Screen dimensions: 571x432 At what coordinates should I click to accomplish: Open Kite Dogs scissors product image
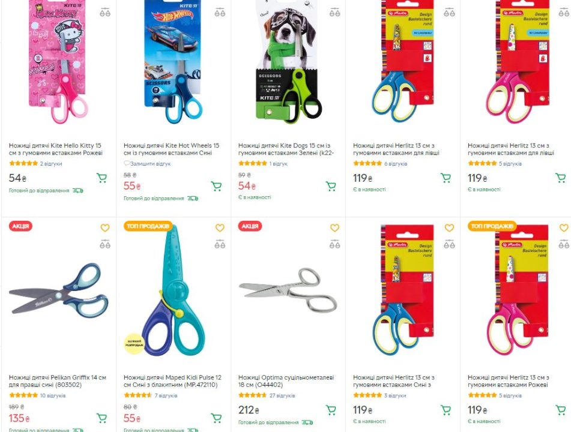(288, 62)
